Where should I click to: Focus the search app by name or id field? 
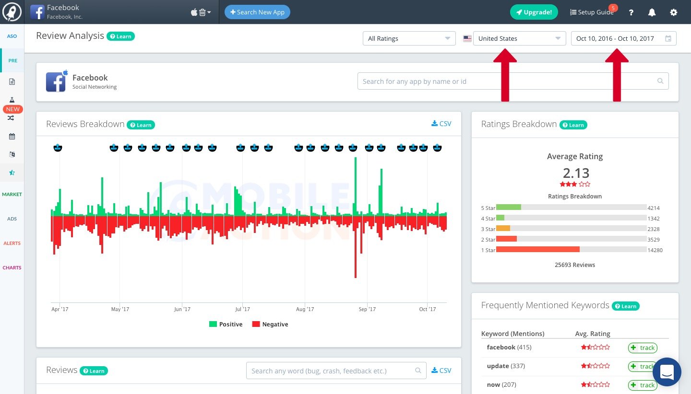coord(513,81)
